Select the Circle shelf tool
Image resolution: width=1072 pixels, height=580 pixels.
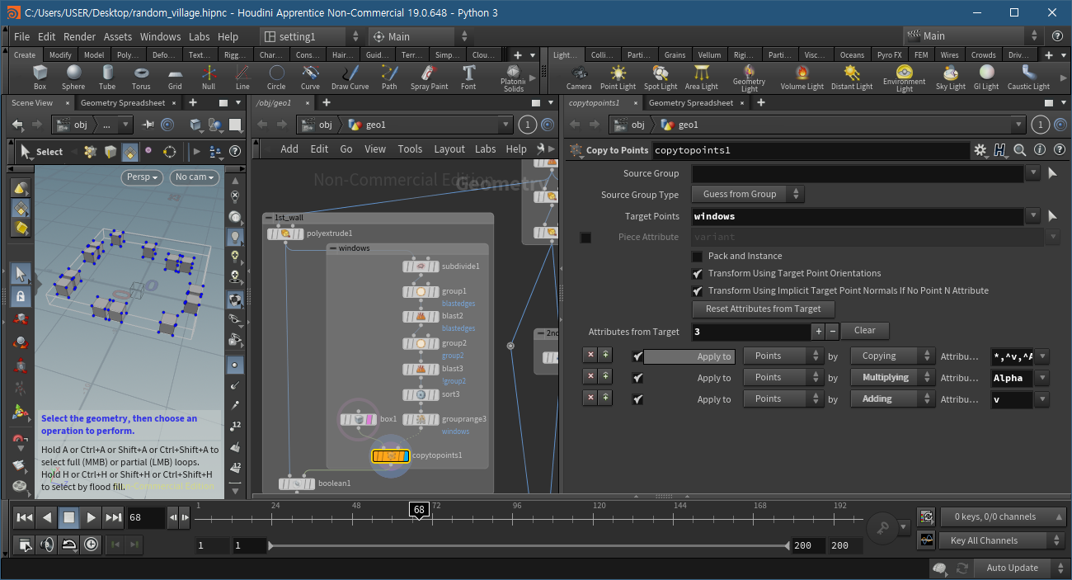276,78
